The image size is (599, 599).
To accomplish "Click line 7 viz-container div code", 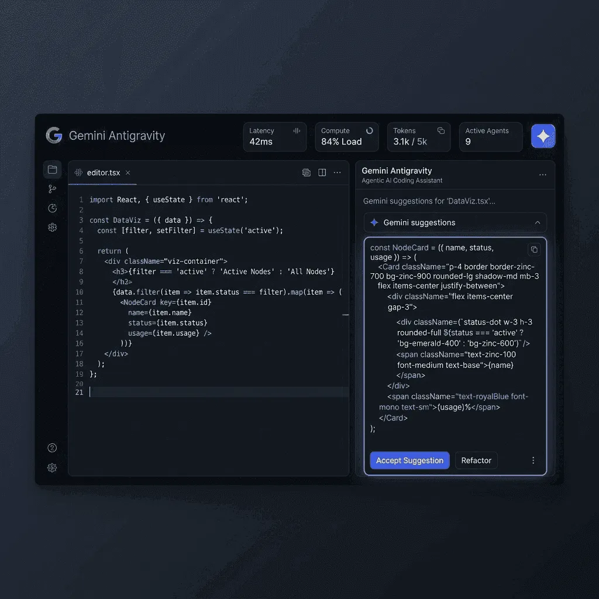I will click(166, 261).
